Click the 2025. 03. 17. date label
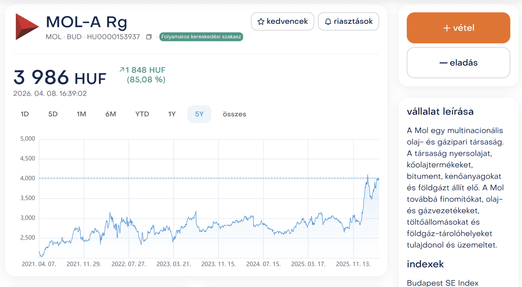Screen dimensions: 522x287 (308, 264)
